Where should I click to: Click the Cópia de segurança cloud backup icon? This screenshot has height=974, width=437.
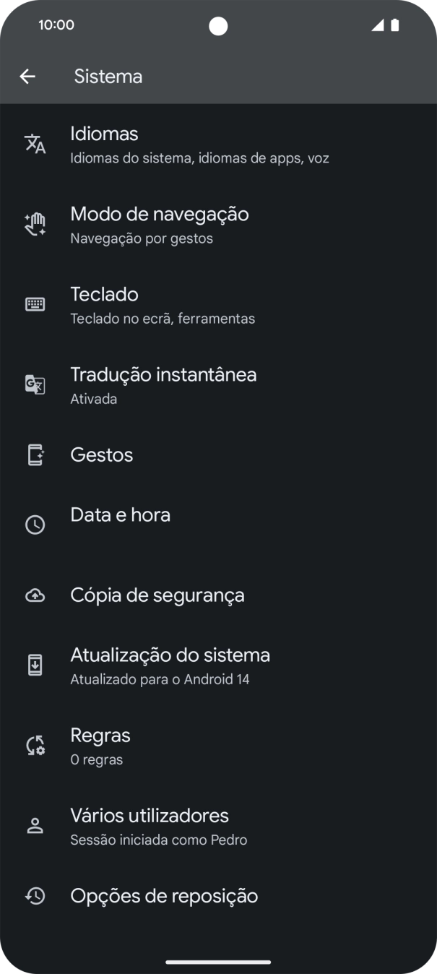35,595
